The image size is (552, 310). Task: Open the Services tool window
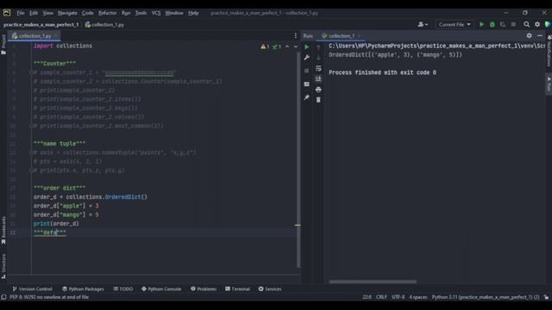[270, 289]
